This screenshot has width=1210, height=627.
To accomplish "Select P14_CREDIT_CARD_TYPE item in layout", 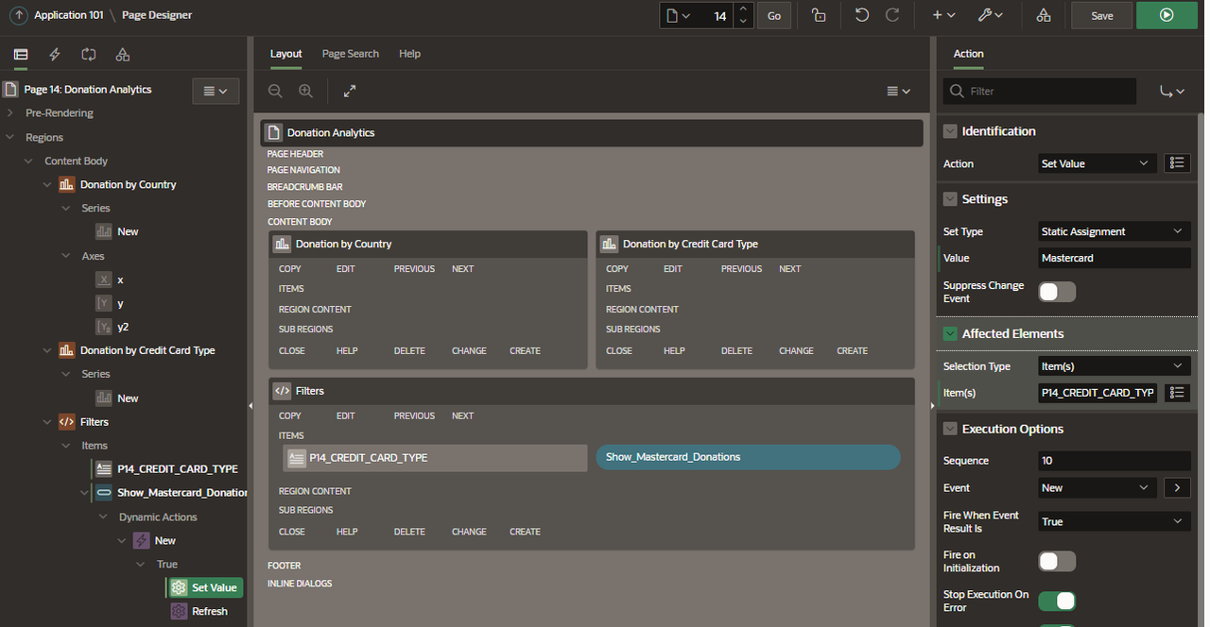I will [x=435, y=458].
